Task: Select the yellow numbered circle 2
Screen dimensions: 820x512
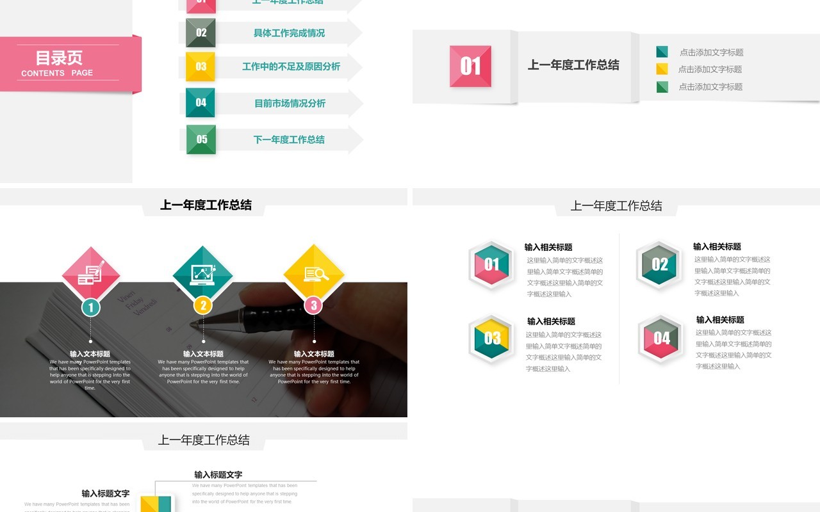Action: (203, 305)
